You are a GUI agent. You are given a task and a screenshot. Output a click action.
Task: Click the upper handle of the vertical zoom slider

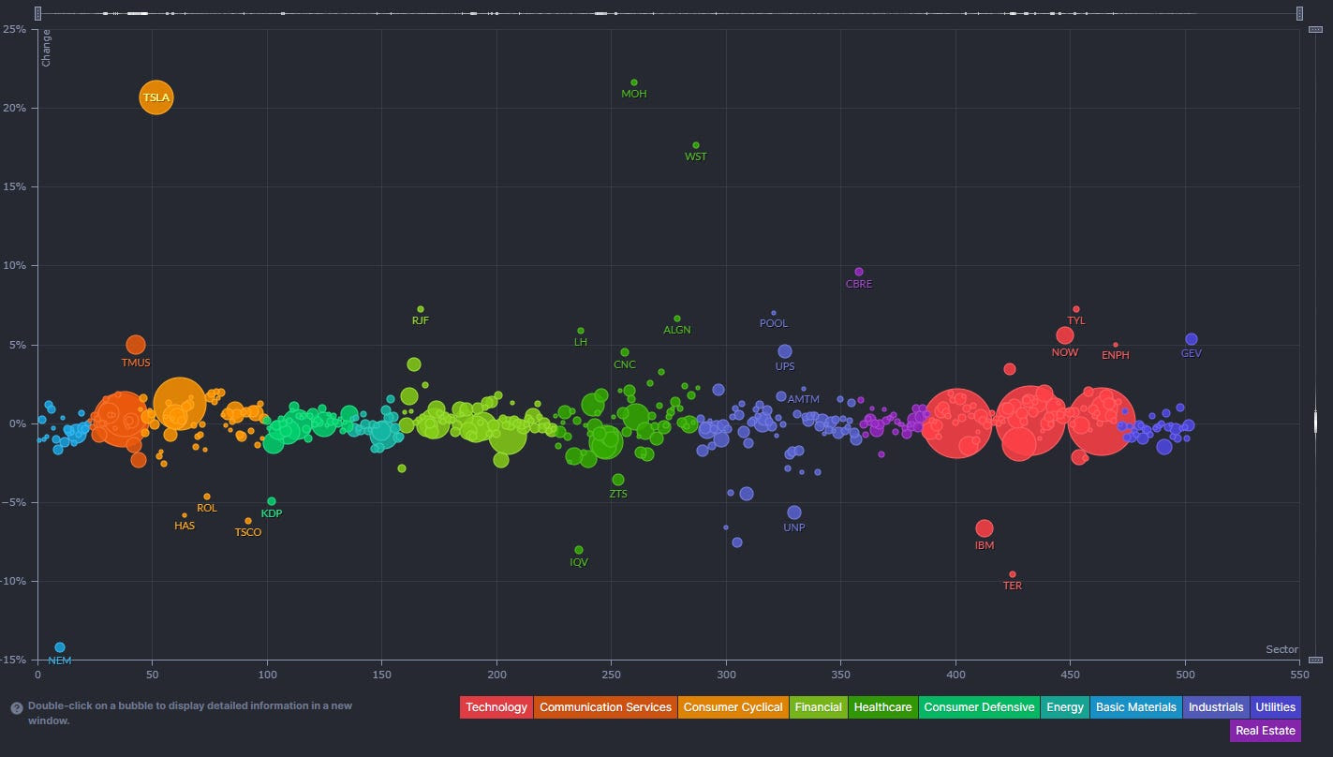click(x=1315, y=29)
